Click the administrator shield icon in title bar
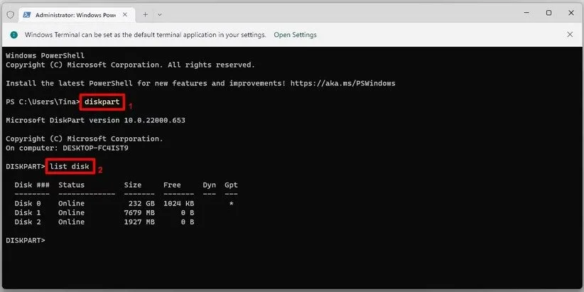 9,13
